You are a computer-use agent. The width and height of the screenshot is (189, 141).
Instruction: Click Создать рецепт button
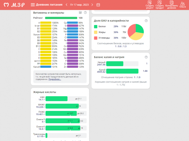[150, 5]
